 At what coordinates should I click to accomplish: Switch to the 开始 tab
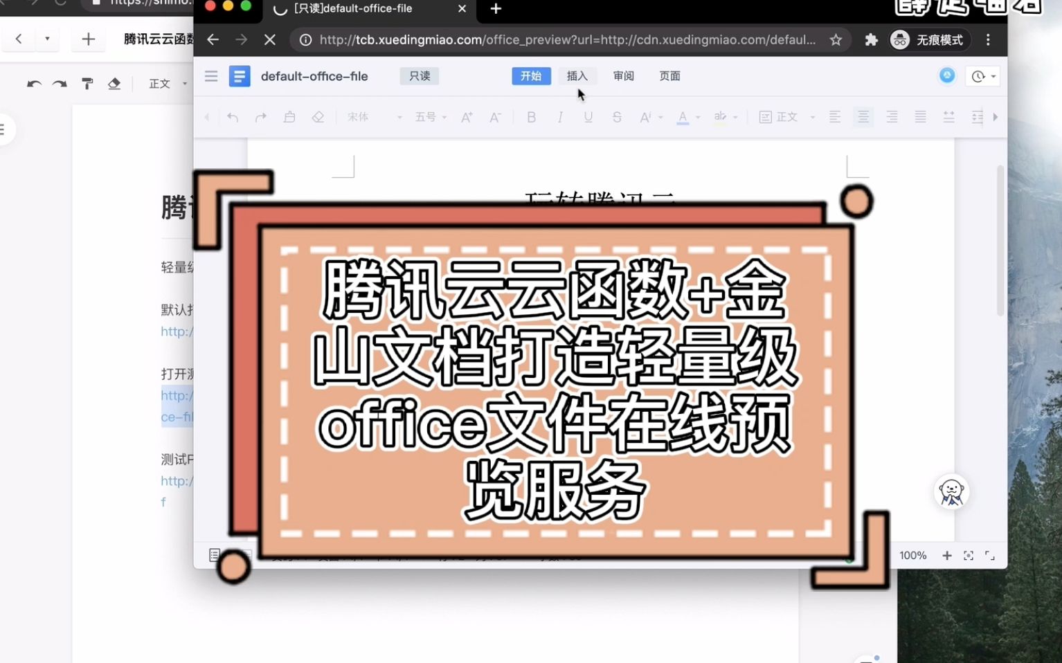pos(531,76)
